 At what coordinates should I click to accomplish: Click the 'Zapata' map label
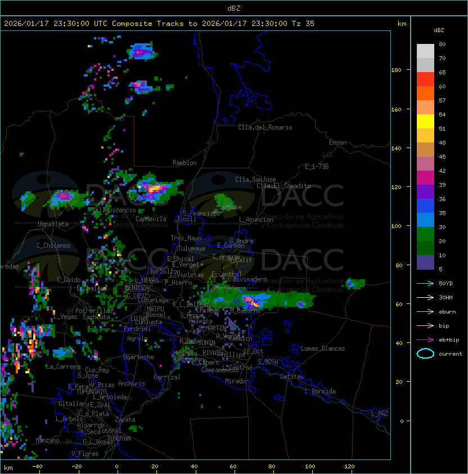pos(125,419)
